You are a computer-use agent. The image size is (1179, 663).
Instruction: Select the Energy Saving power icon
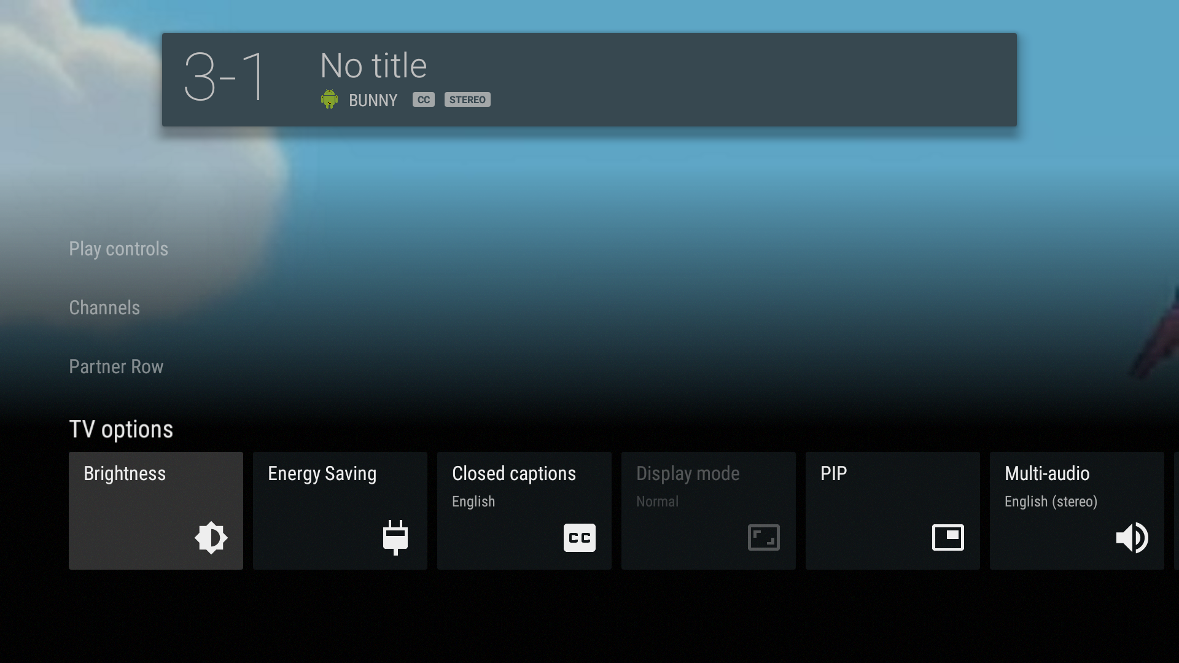pyautogui.click(x=394, y=537)
